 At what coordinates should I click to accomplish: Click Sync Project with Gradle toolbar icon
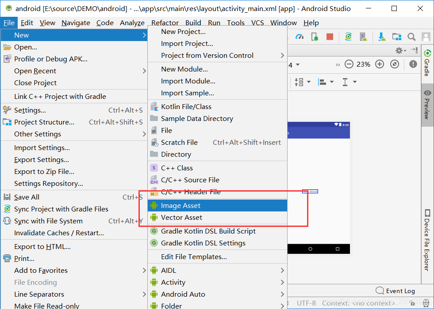point(348,37)
